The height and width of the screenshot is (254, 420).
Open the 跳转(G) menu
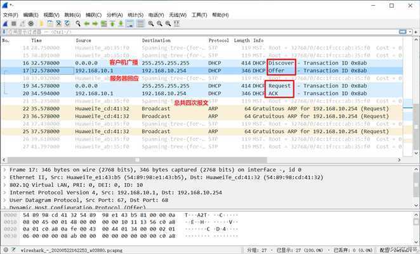pos(72,15)
